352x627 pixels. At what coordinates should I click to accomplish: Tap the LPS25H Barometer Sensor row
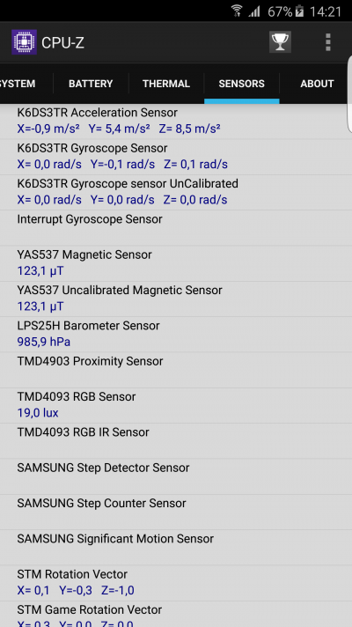pos(176,334)
